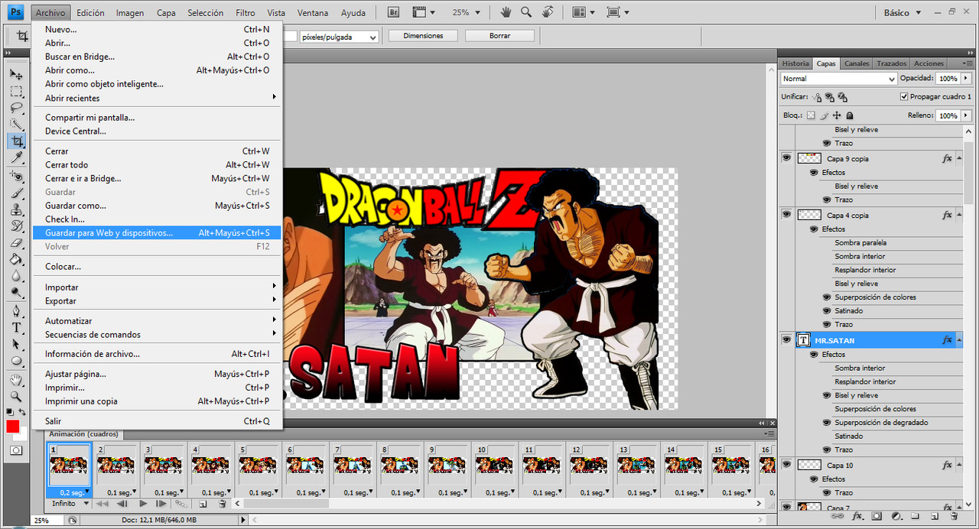
Task: Select the Eraser tool
Action: click(x=16, y=243)
